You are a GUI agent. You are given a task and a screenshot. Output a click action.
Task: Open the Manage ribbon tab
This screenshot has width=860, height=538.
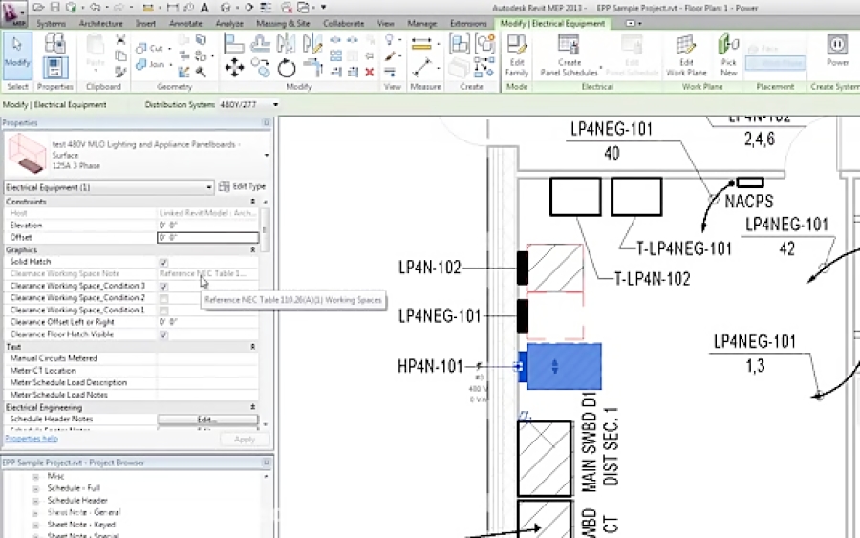[421, 24]
